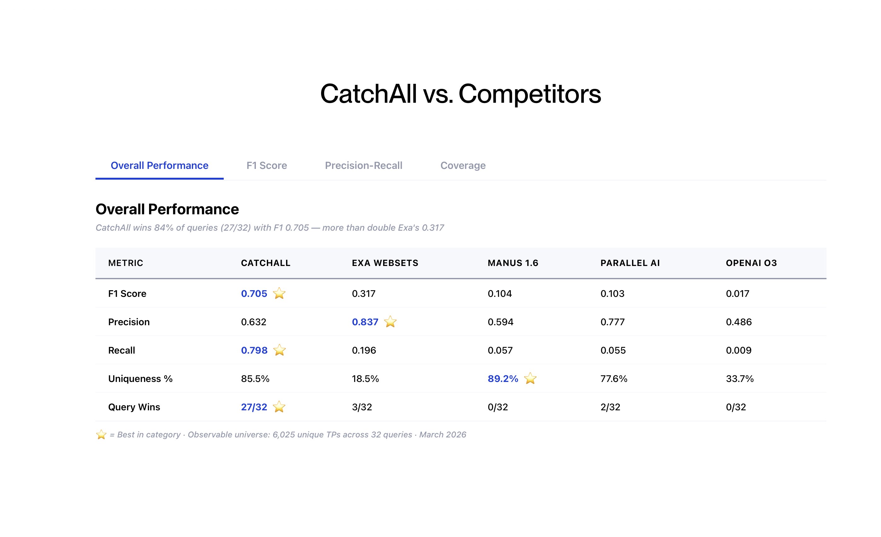Click the PARALLEL AI column header
Viewport: 881px width, 537px height.
point(630,263)
